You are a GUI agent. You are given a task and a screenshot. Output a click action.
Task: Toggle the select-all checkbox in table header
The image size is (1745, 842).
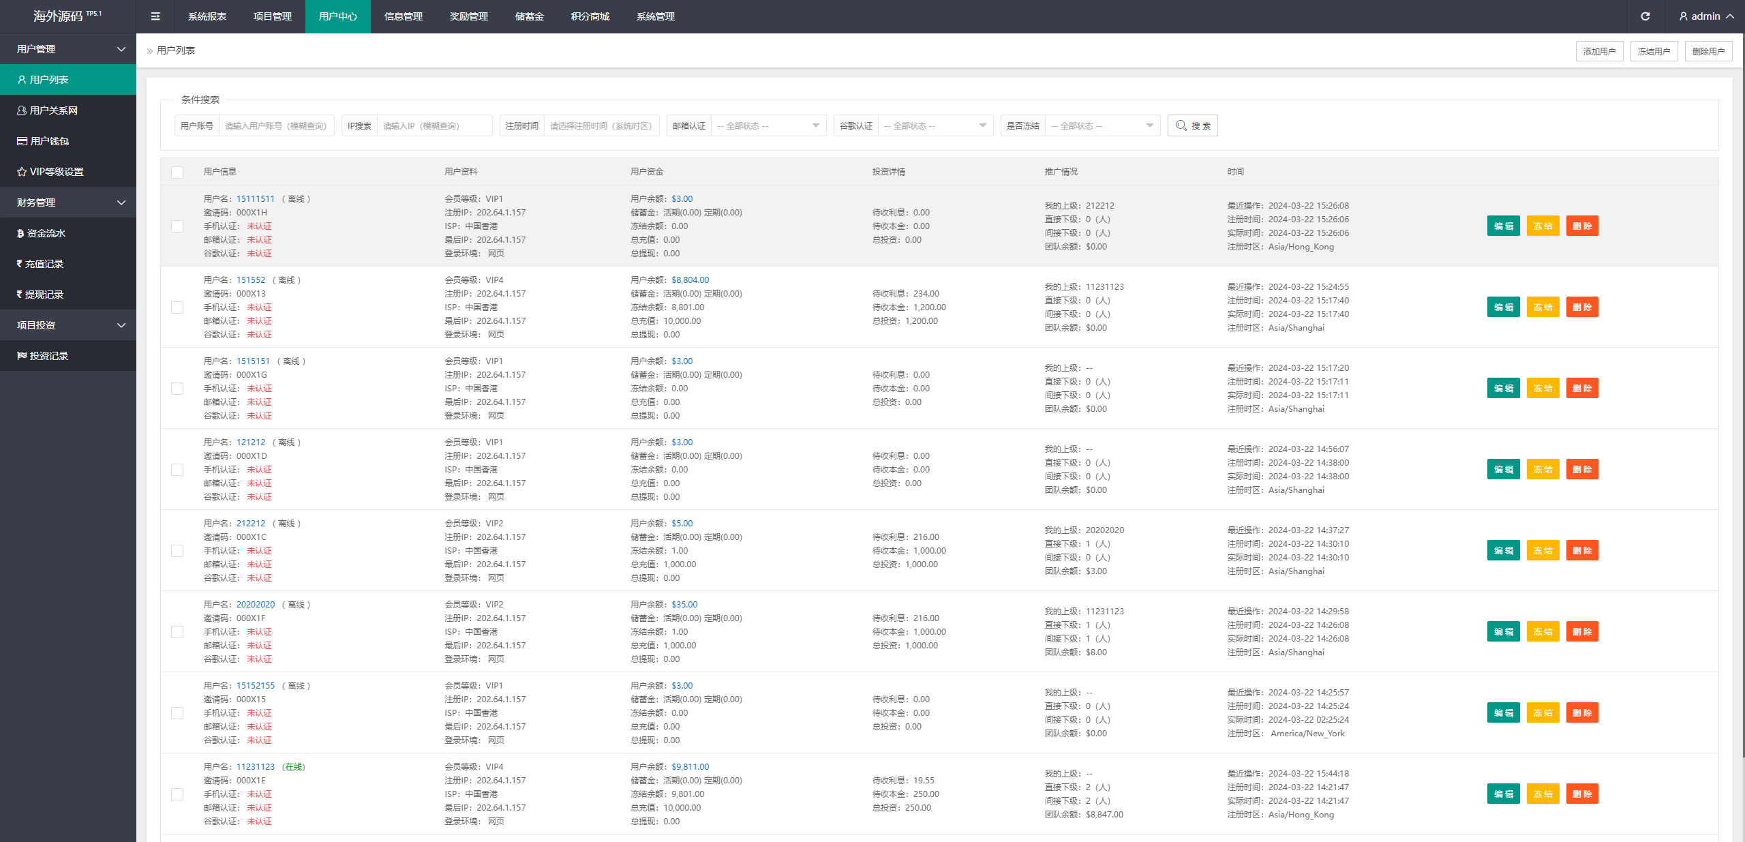point(177,172)
